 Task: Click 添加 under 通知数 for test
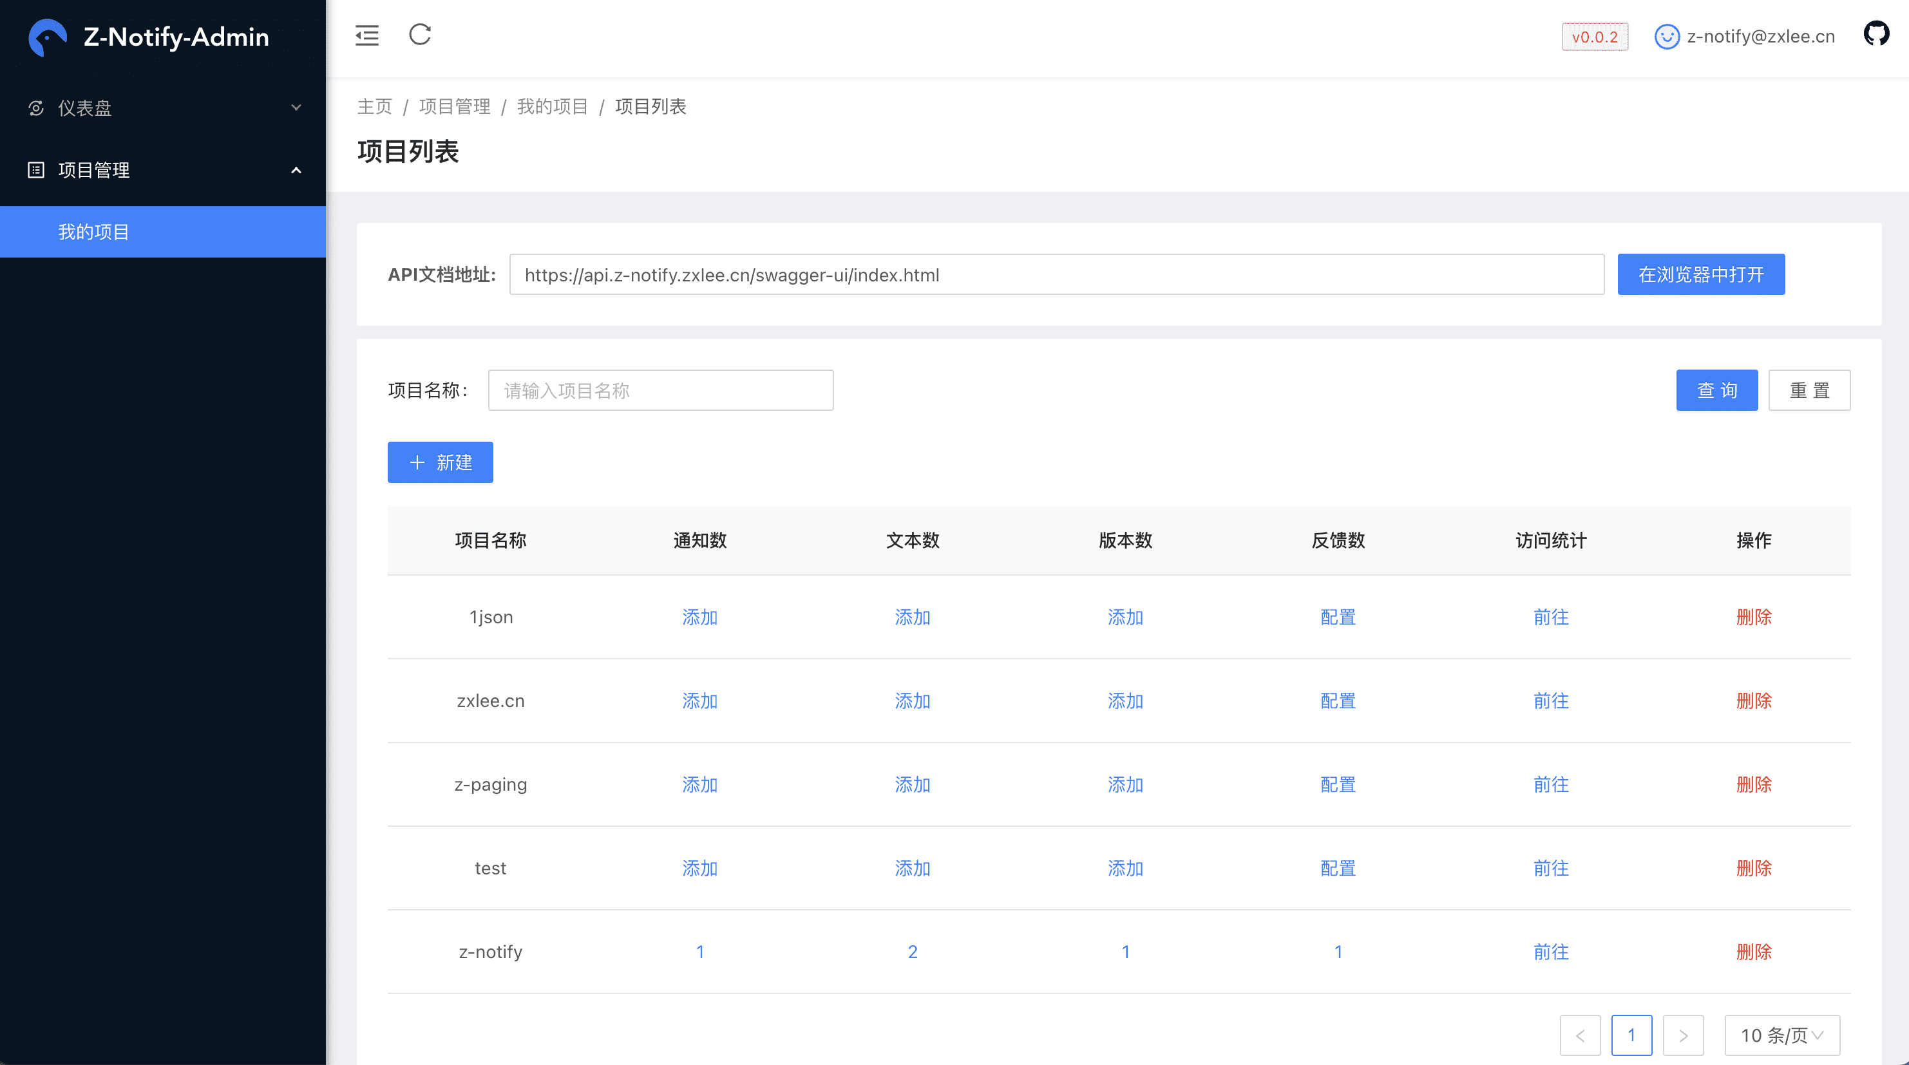pyautogui.click(x=699, y=869)
